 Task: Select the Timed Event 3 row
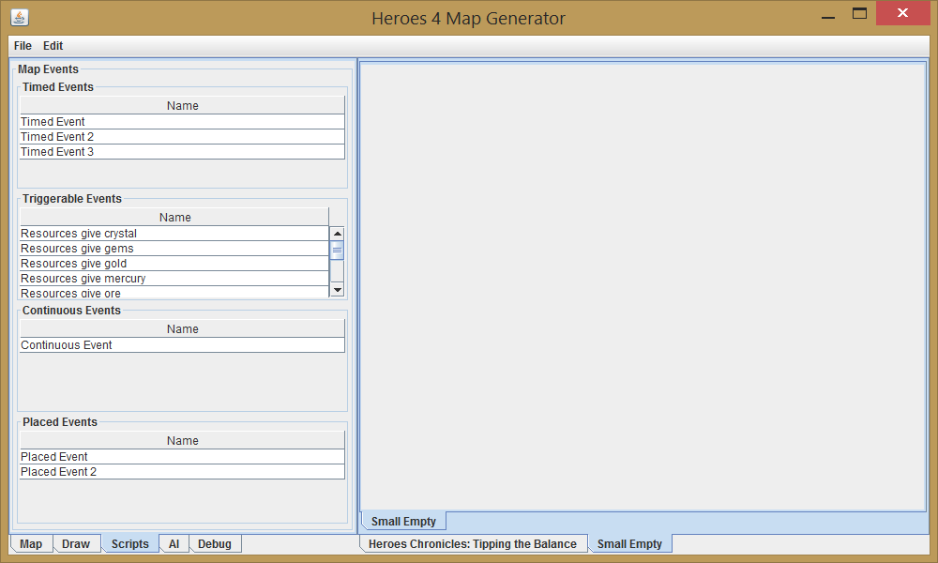pyautogui.click(x=183, y=151)
